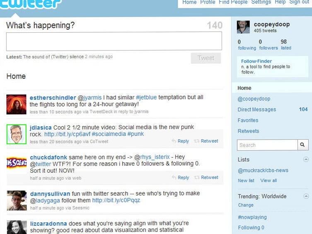
Task: Click retweet icon on chuckdafonk tweet
Action: click(197, 177)
